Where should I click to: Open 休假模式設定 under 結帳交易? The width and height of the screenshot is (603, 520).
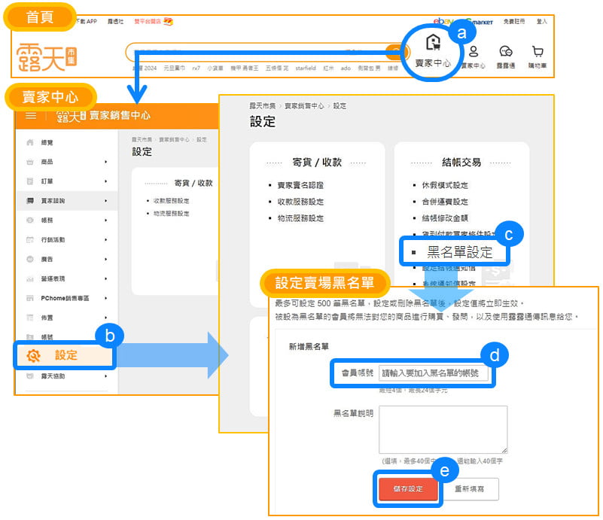[x=445, y=185]
